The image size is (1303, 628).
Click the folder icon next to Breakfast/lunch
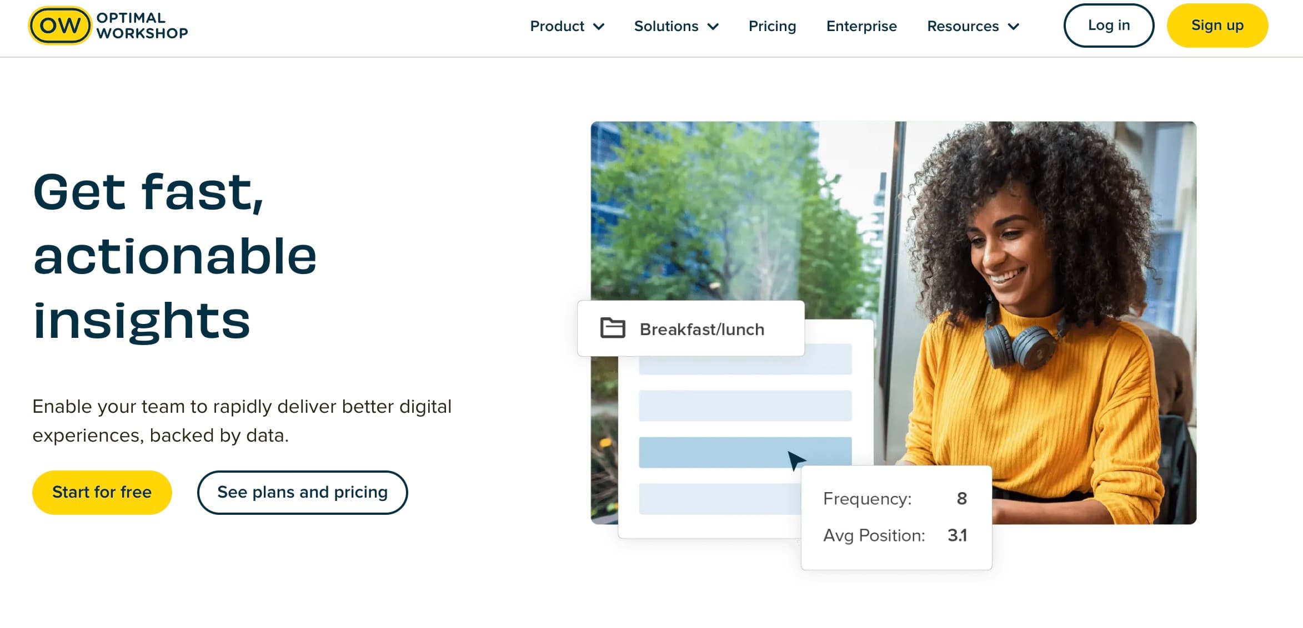click(x=613, y=330)
